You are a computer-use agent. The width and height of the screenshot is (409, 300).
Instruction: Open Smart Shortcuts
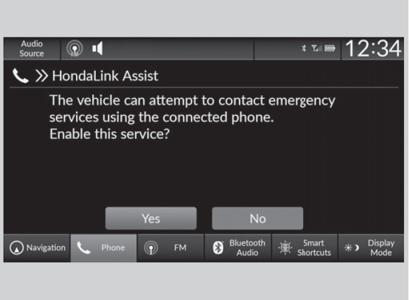pyautogui.click(x=304, y=248)
